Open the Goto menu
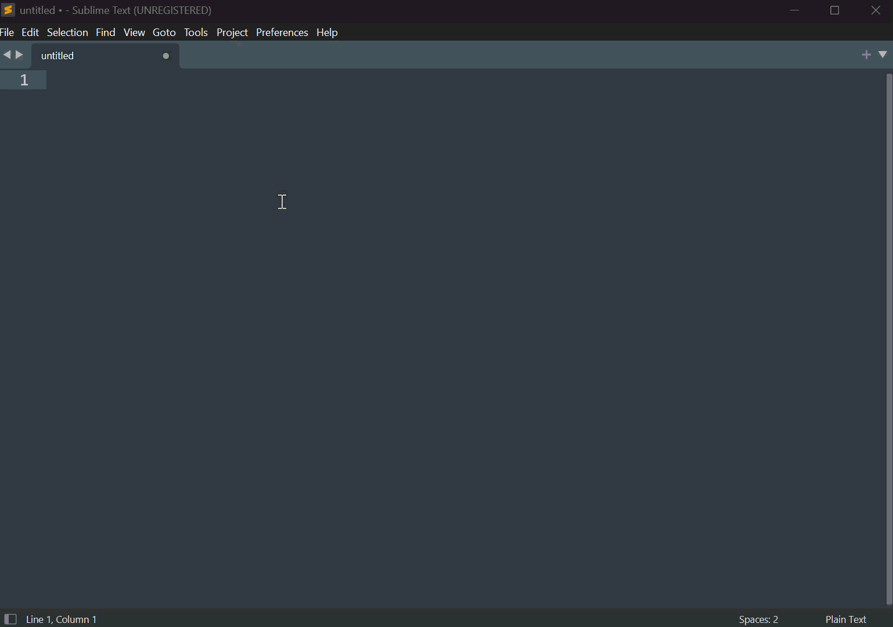 click(164, 33)
